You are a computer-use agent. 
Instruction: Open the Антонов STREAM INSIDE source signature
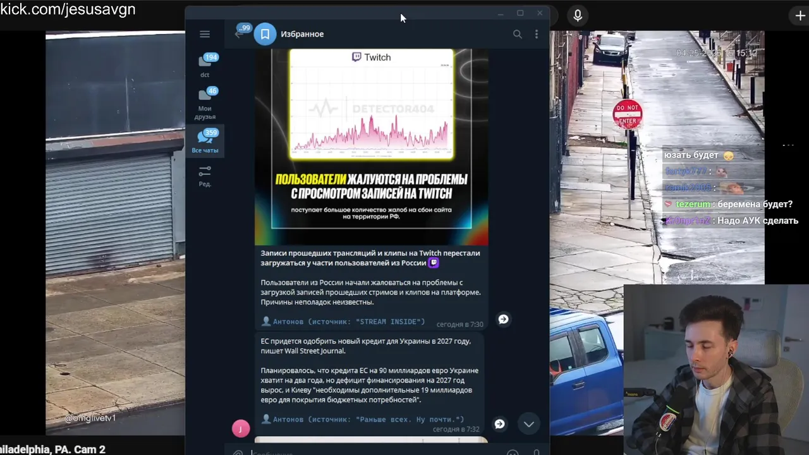coord(343,322)
